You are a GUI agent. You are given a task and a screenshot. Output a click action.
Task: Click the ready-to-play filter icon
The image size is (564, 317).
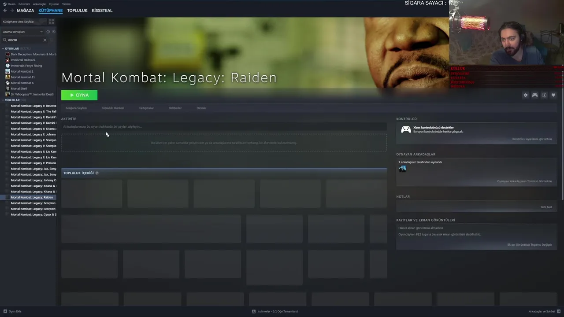[54, 32]
